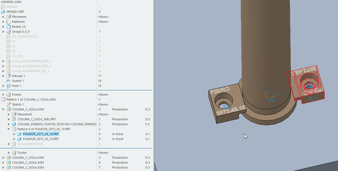The height and width of the screenshot is (171, 338).
Task: Select highlighted FIXADOR_2072_45_10.PRT tree item
Action: click(x=41, y=134)
